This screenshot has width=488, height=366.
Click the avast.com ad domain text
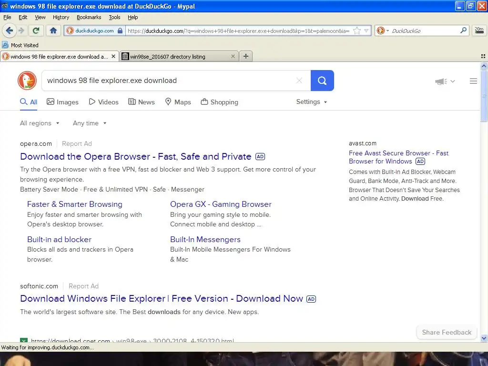tap(363, 143)
